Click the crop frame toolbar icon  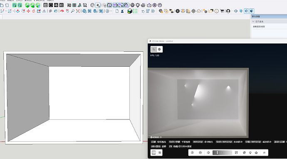(x=85, y=5)
